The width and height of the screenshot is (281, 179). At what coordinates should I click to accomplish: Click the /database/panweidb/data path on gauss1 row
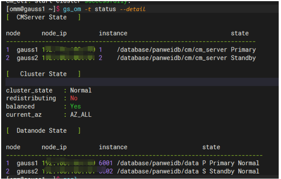point(157,163)
